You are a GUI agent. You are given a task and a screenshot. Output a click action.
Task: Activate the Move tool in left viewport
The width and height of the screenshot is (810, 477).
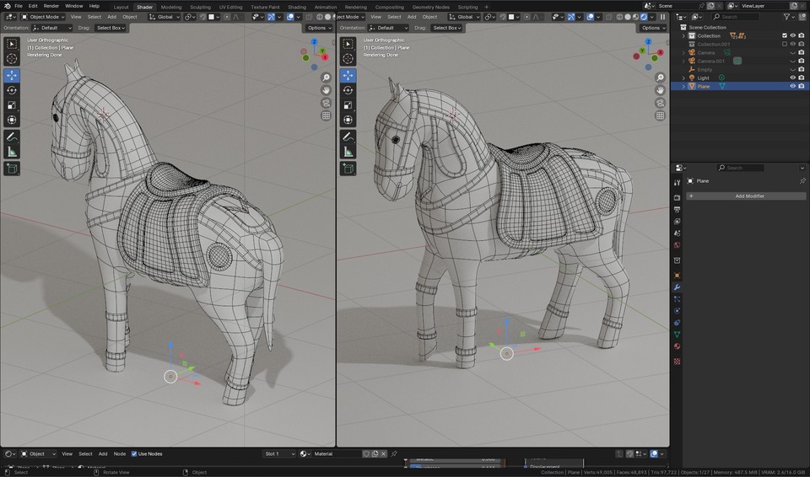[x=12, y=75]
